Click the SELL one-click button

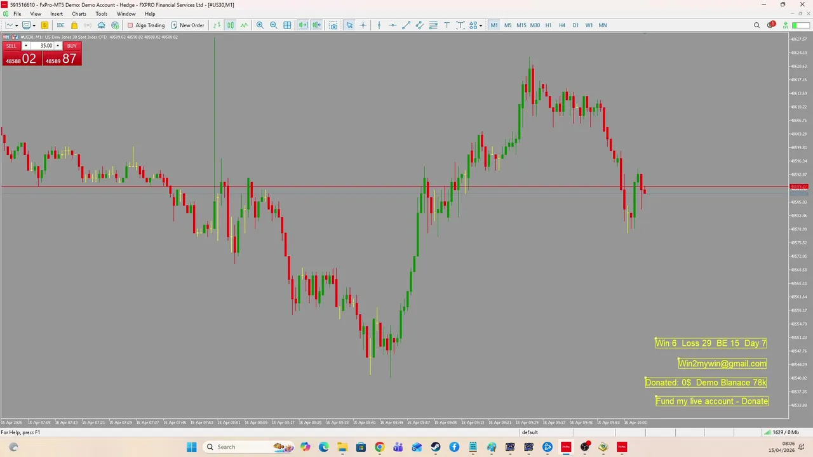pos(11,46)
